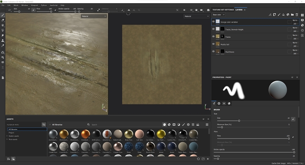
Task: Click the plus import icon in Assets footer
Action: (208, 159)
